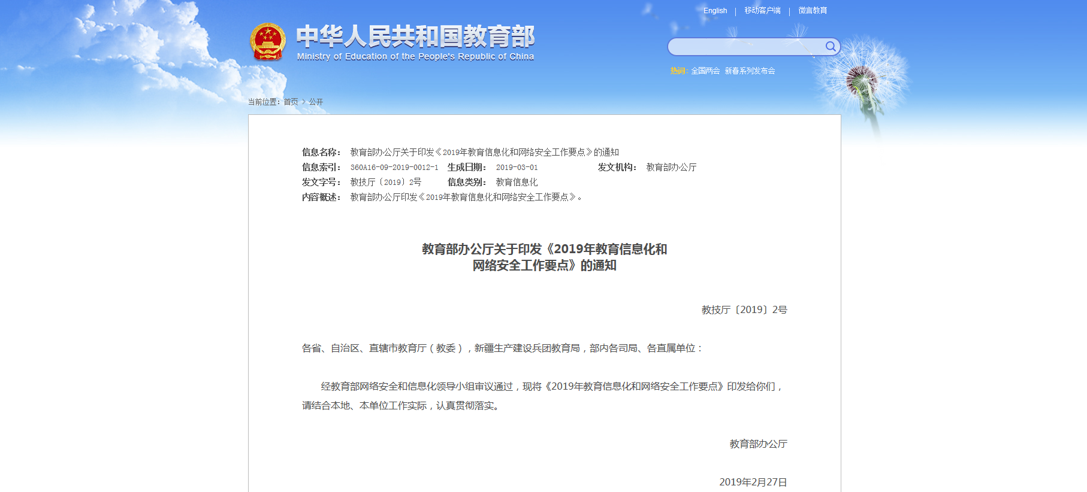Open the 微言教育 link
Image resolution: width=1087 pixels, height=492 pixels.
[813, 11]
